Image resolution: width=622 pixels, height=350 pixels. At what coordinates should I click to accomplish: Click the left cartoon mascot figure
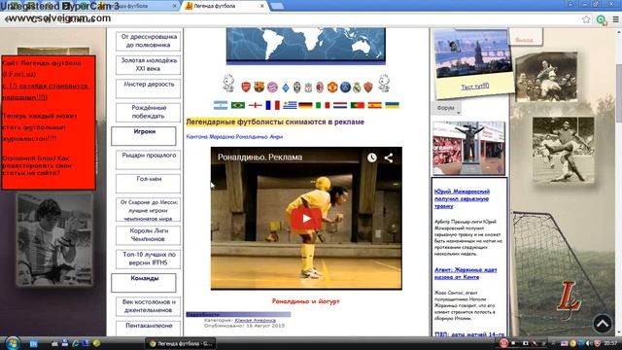[x=228, y=83]
